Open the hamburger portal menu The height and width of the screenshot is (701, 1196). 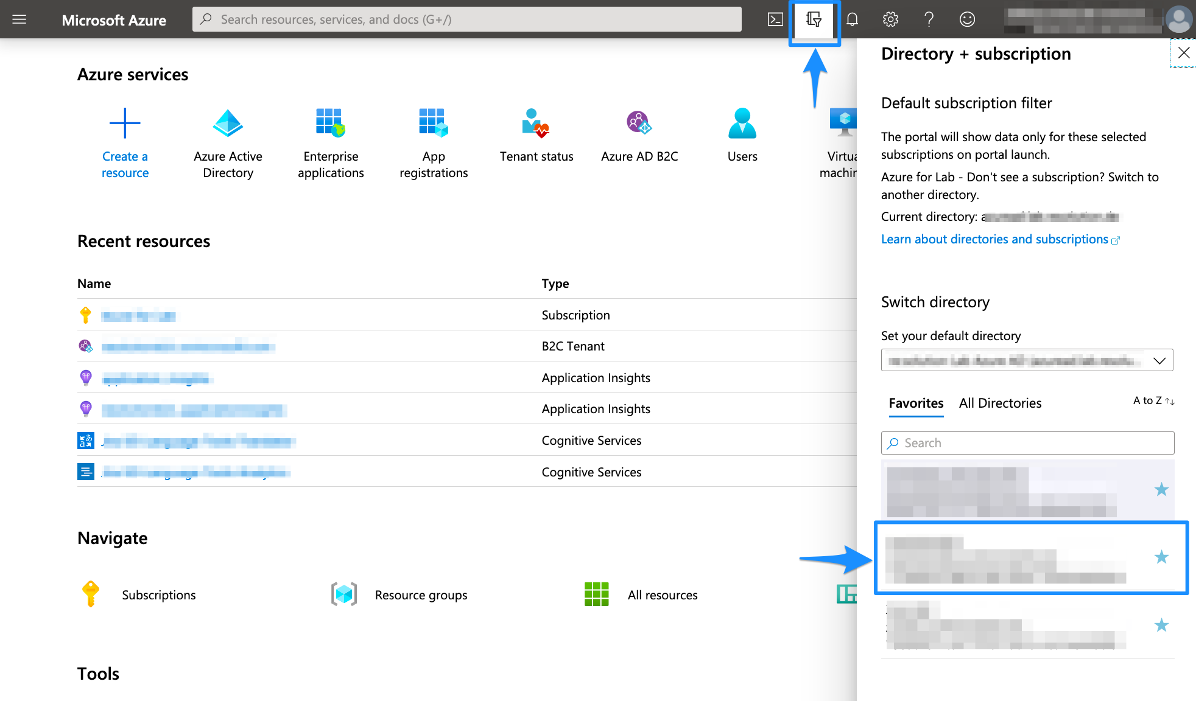(19, 19)
